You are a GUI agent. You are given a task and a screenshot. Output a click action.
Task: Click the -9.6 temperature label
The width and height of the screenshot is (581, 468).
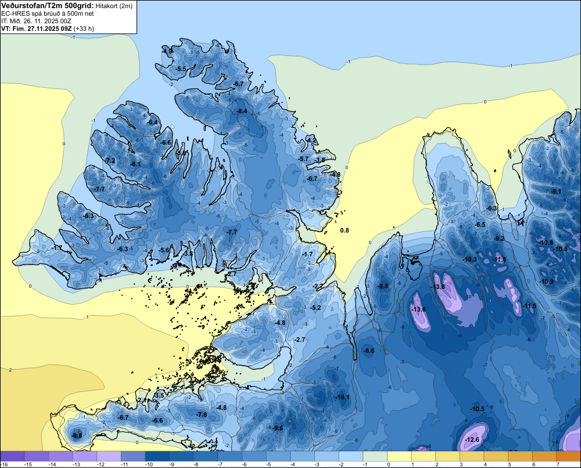(x=278, y=428)
